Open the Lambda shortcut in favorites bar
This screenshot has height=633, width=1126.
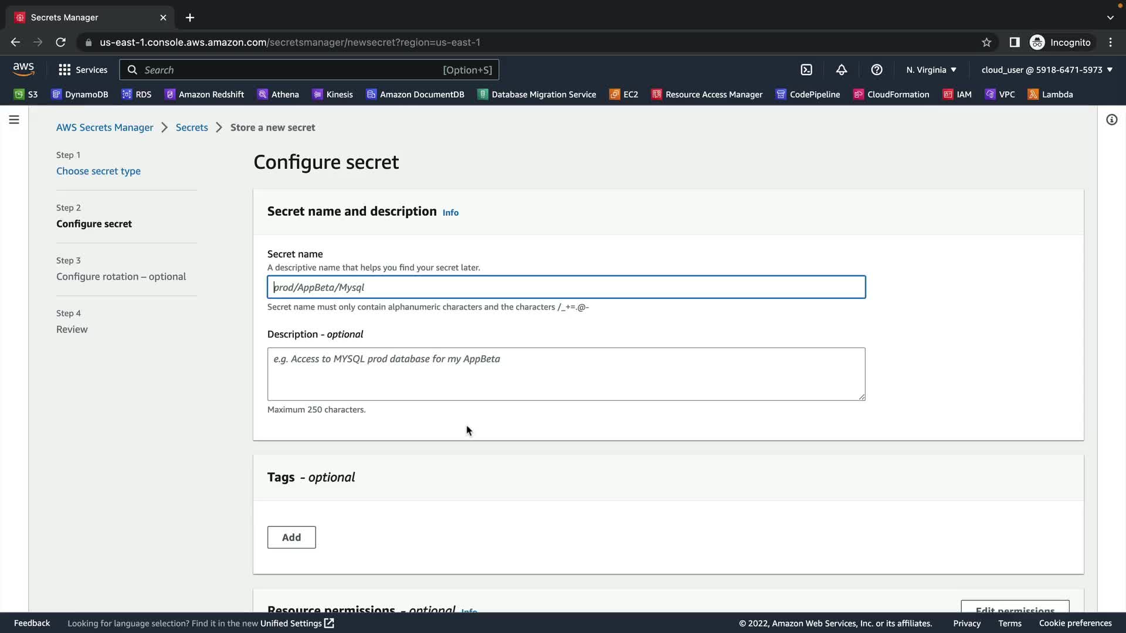pos(1050,94)
